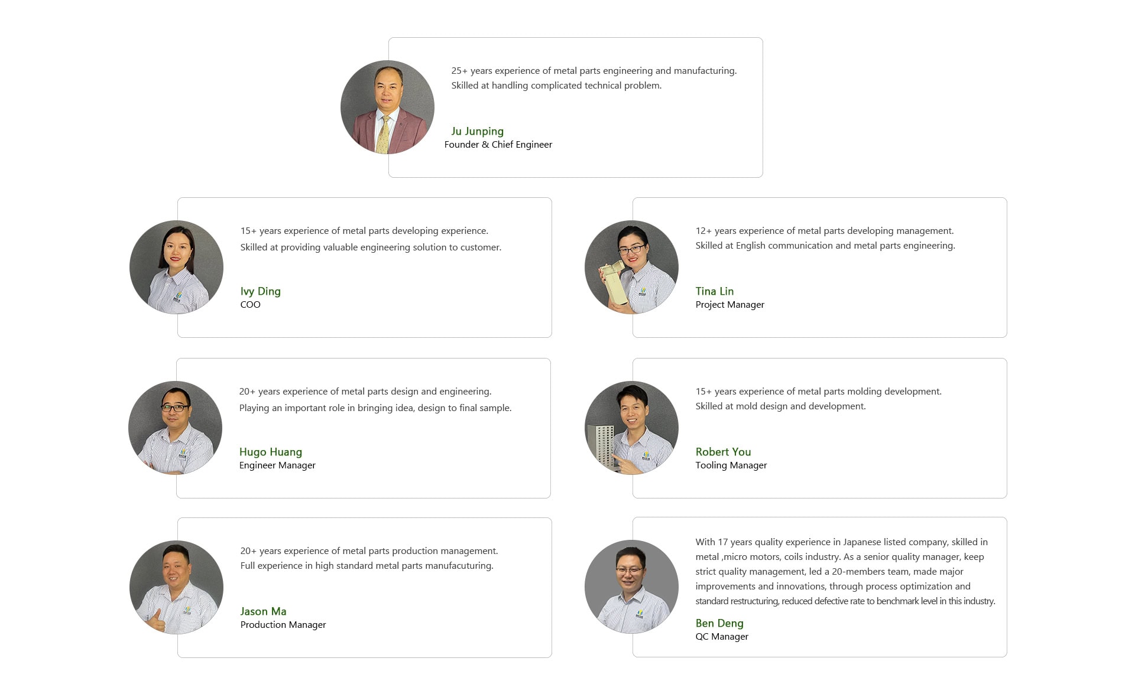Click the profile photo beside Ivy Ding's card
Viewport: 1135px width, 694px height.
click(x=176, y=267)
